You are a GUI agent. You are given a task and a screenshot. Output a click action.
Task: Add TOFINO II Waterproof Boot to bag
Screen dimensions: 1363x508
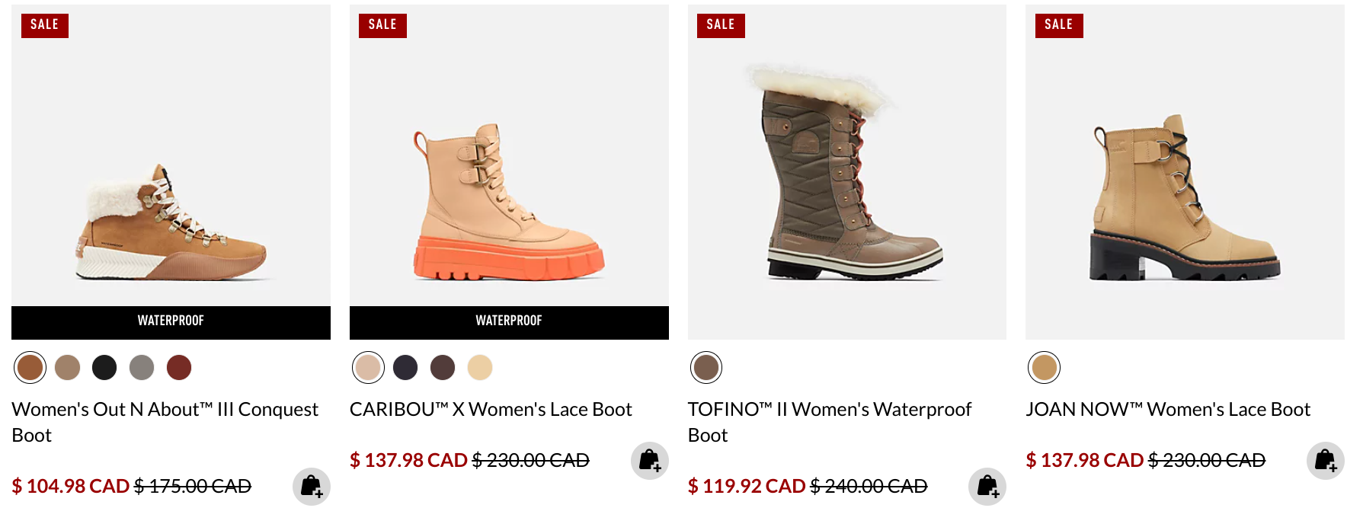click(x=987, y=486)
